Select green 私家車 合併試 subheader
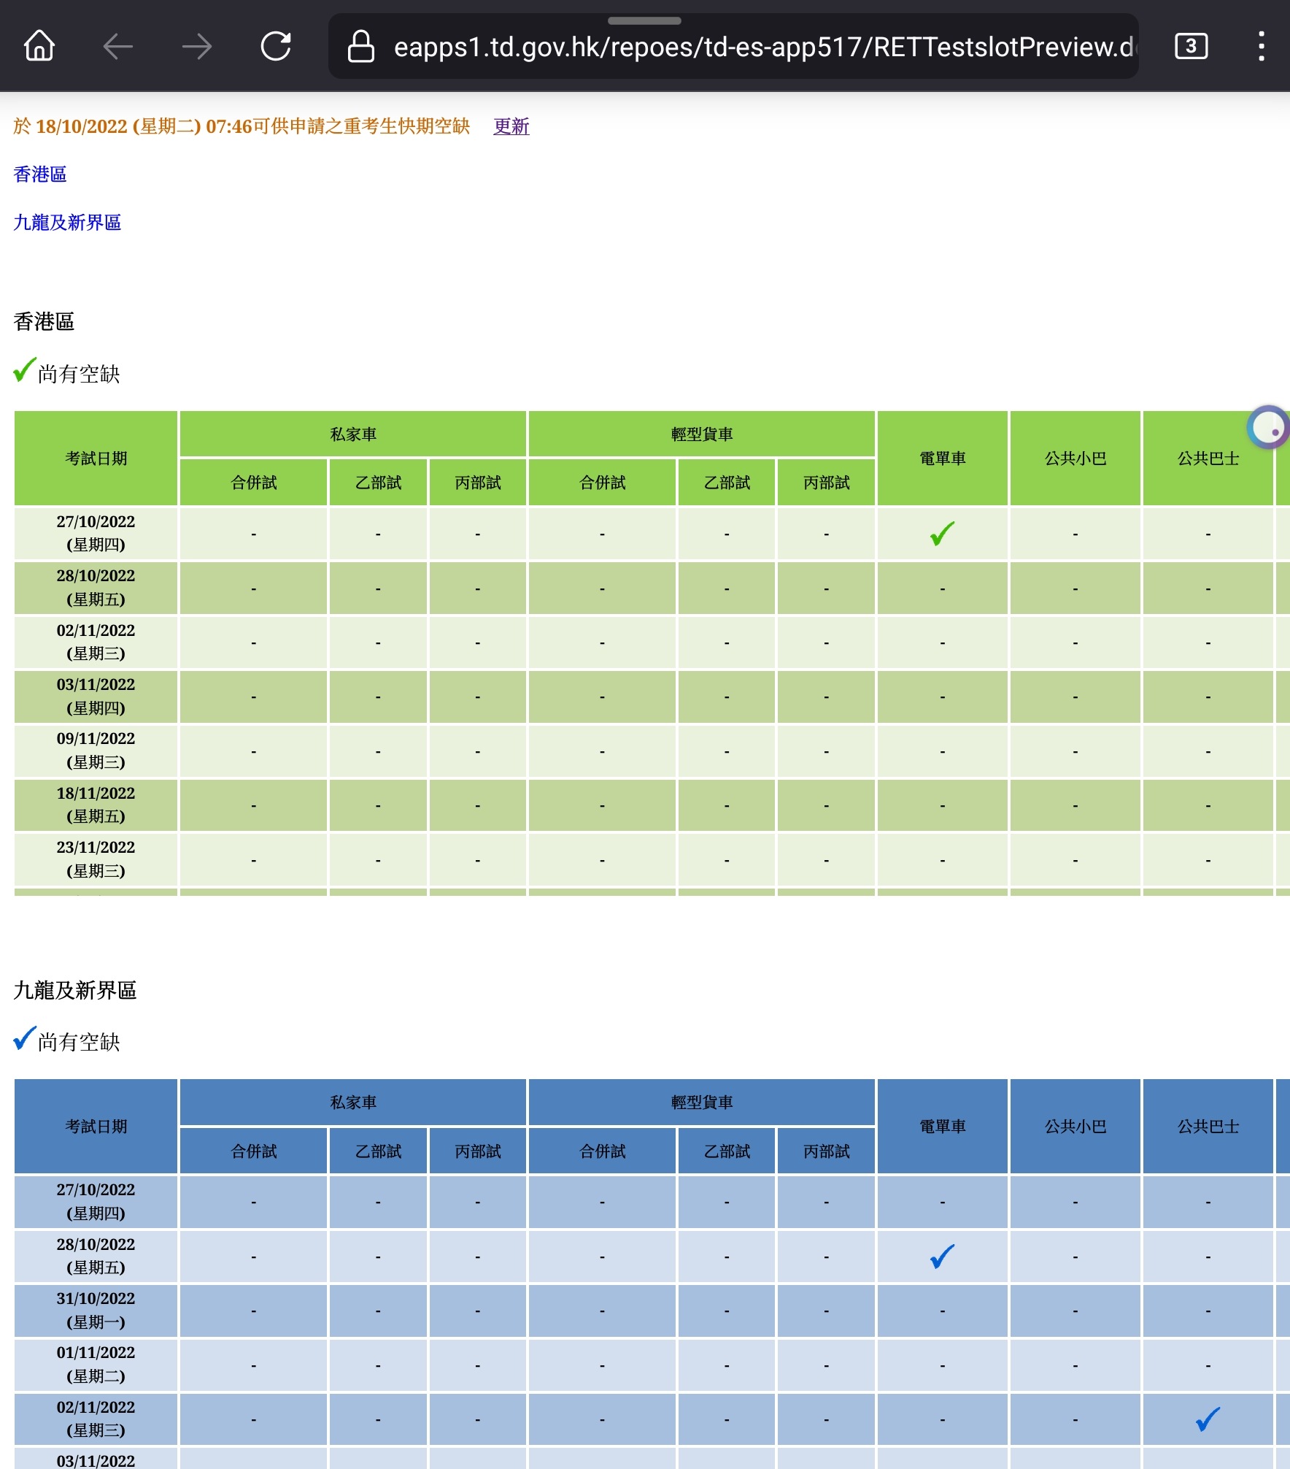Image resolution: width=1290 pixels, height=1469 pixels. 254,483
